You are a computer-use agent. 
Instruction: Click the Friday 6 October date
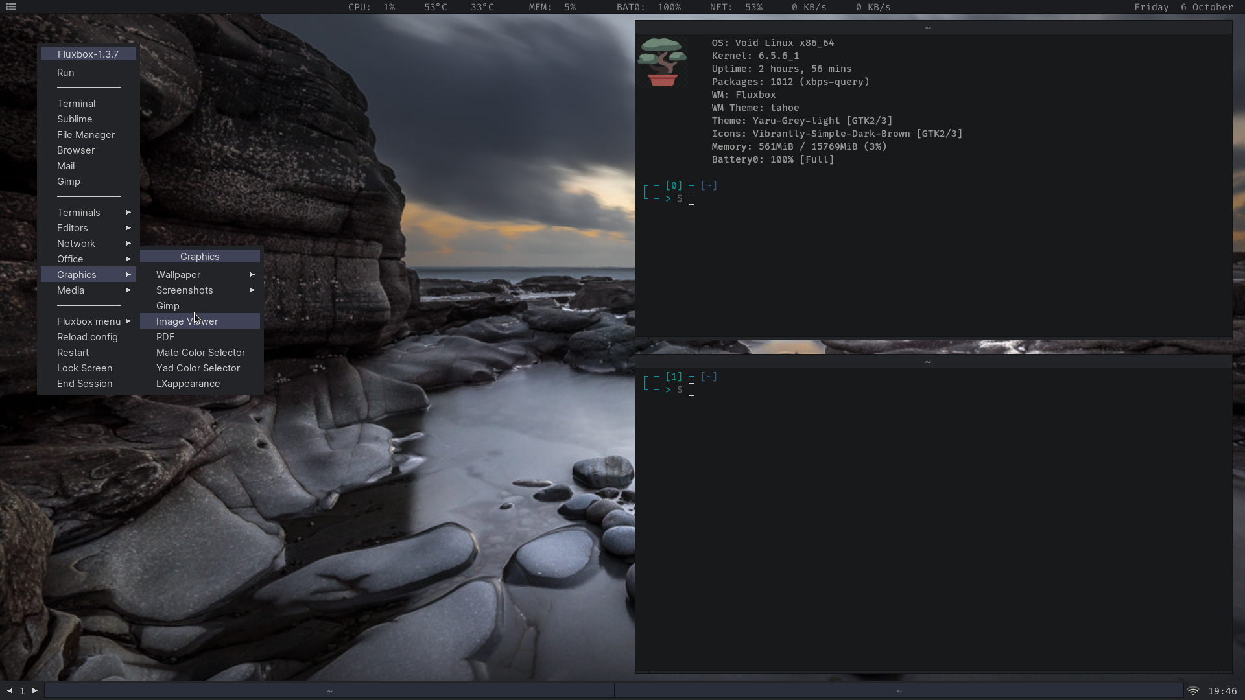(x=1183, y=7)
